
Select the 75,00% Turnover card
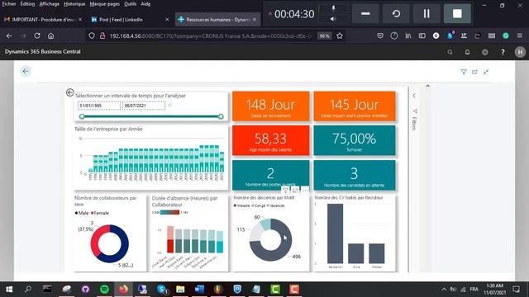pos(355,140)
